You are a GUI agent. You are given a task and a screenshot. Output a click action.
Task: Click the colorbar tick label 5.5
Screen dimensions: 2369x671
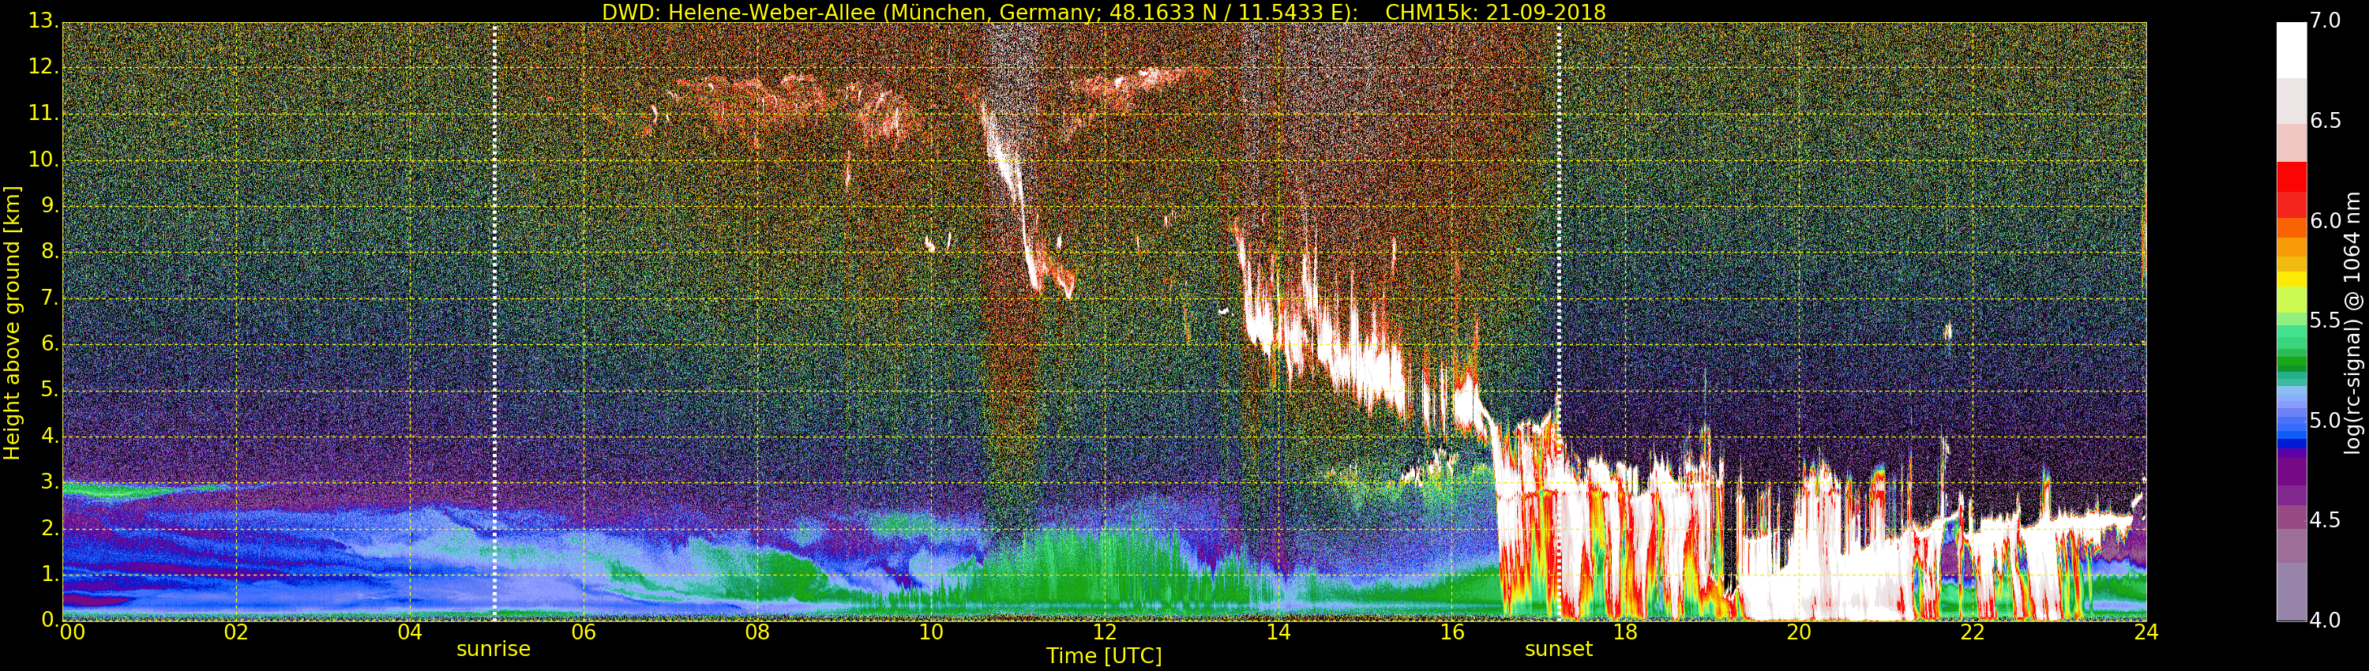click(x=2326, y=321)
